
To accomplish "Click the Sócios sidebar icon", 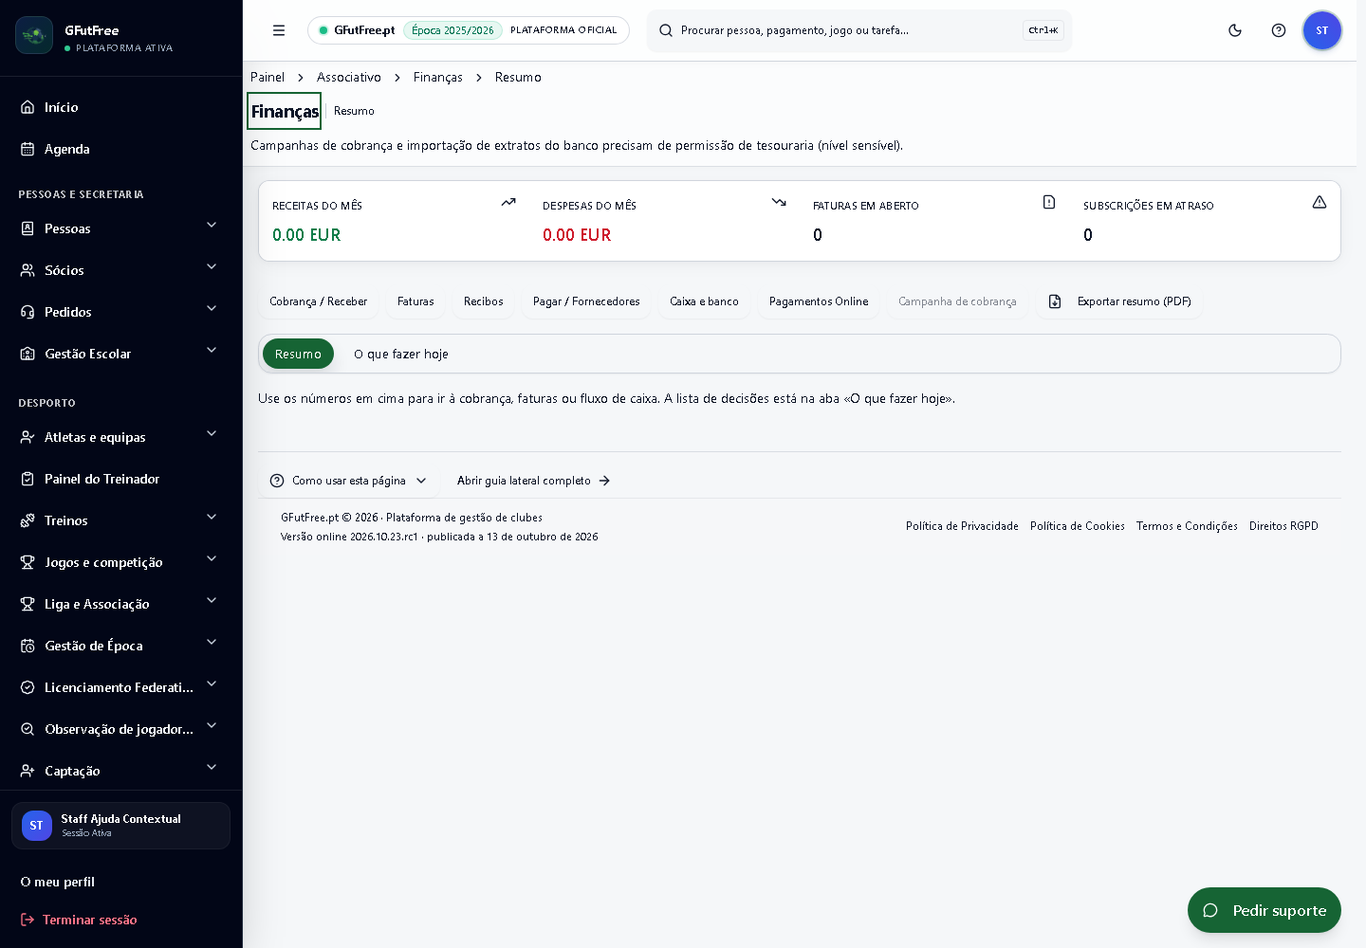I will pos(28,270).
